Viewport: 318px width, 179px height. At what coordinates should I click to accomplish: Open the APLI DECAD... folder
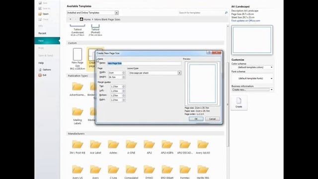185,147
